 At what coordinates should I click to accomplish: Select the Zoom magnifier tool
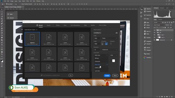(2, 54)
